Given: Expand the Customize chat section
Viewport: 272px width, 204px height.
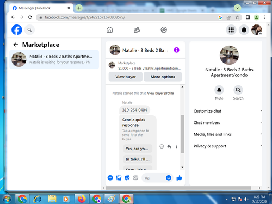Looking at the screenshot, I should tap(228, 111).
